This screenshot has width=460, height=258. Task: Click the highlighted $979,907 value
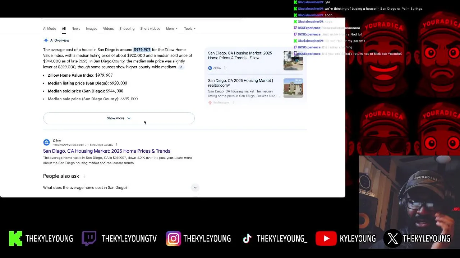(142, 50)
